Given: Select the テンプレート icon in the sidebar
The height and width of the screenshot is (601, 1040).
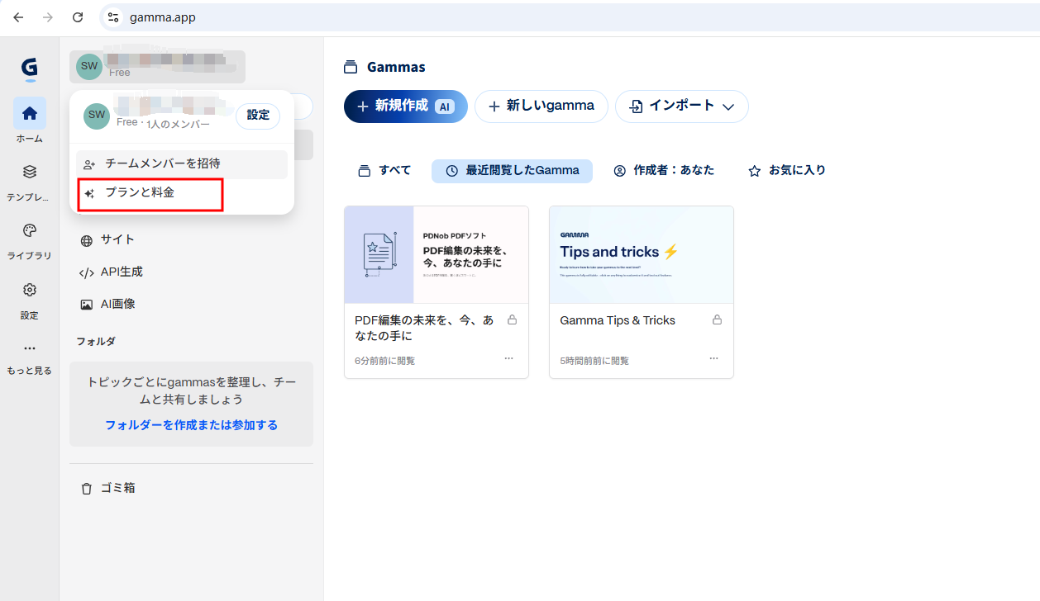Looking at the screenshot, I should point(29,172).
